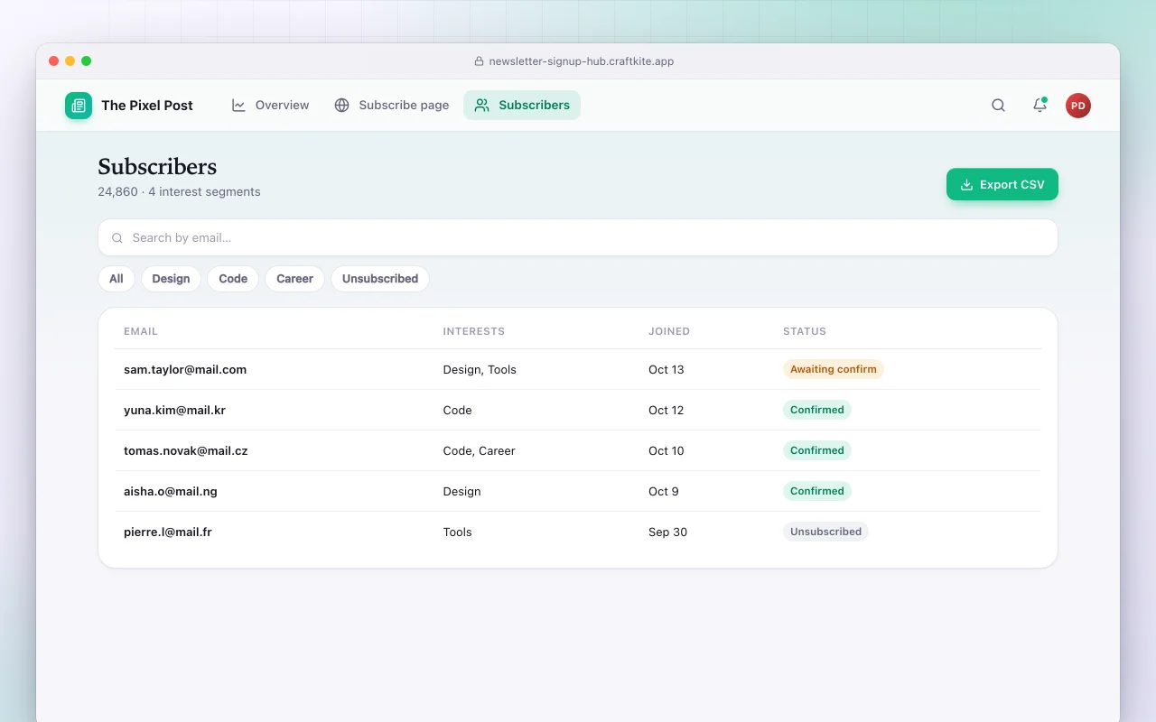The height and width of the screenshot is (722, 1156).
Task: Filter subscribers by Career segment
Action: point(294,279)
